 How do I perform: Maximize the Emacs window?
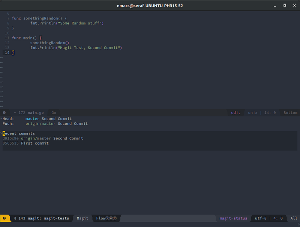[284, 6]
